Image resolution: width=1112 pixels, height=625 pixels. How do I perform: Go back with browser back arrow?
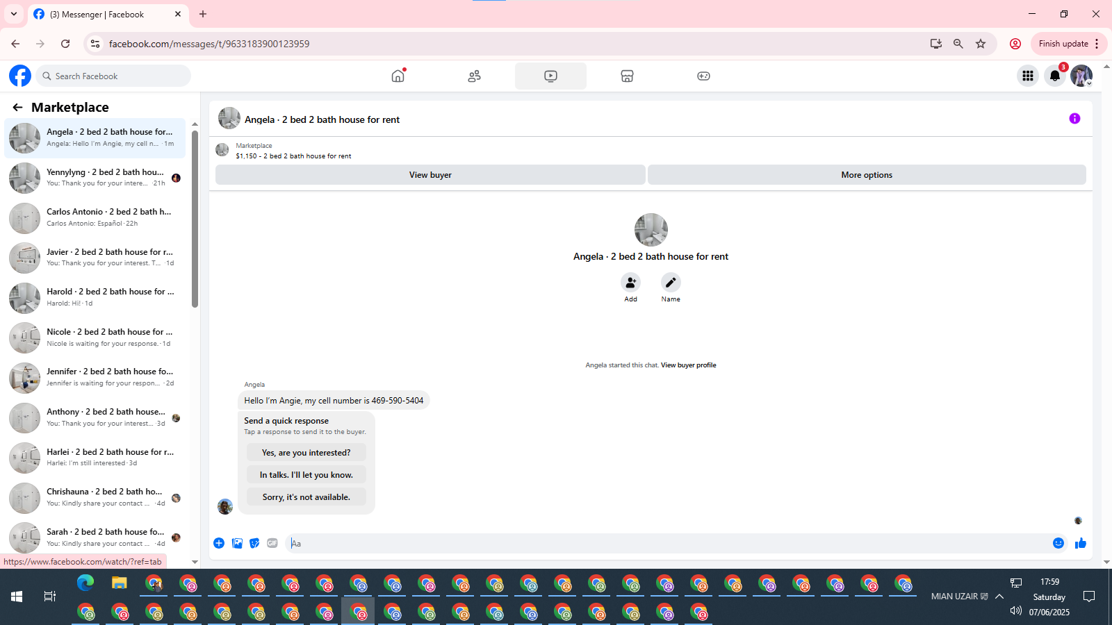point(15,44)
